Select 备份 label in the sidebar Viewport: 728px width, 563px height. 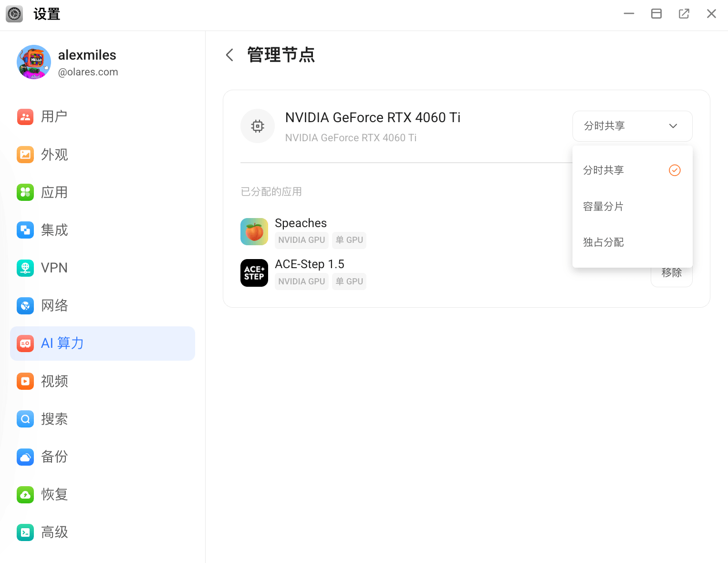tap(54, 457)
